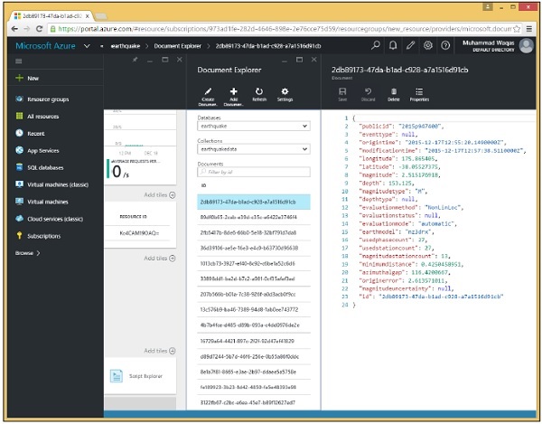Select Resource groups in sidebar
This screenshot has width=542, height=424.
[x=45, y=98]
